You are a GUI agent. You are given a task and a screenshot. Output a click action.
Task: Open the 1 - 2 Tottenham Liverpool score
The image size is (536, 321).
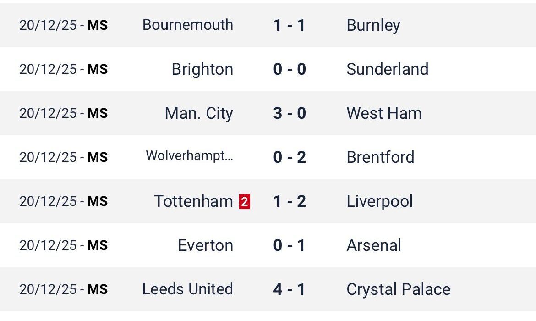pos(290,201)
